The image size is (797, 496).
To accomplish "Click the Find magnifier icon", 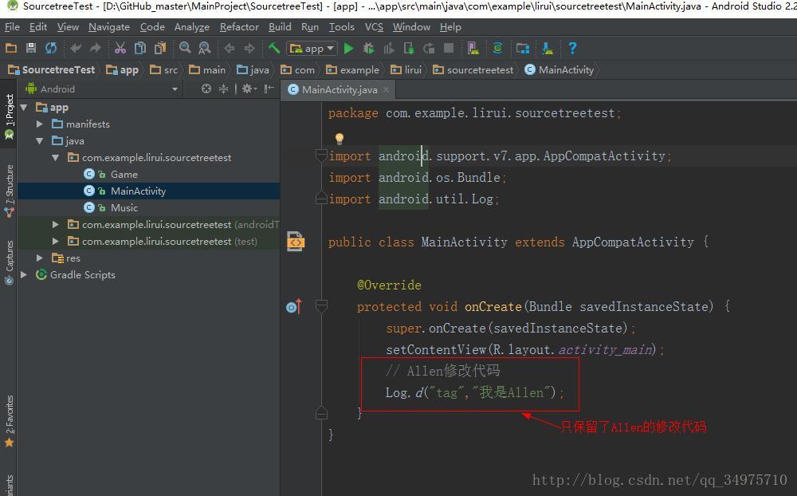I will click(185, 49).
